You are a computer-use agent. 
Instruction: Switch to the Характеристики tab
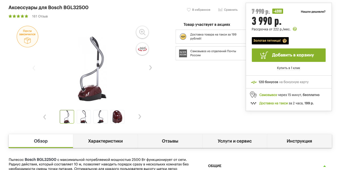[105, 141]
